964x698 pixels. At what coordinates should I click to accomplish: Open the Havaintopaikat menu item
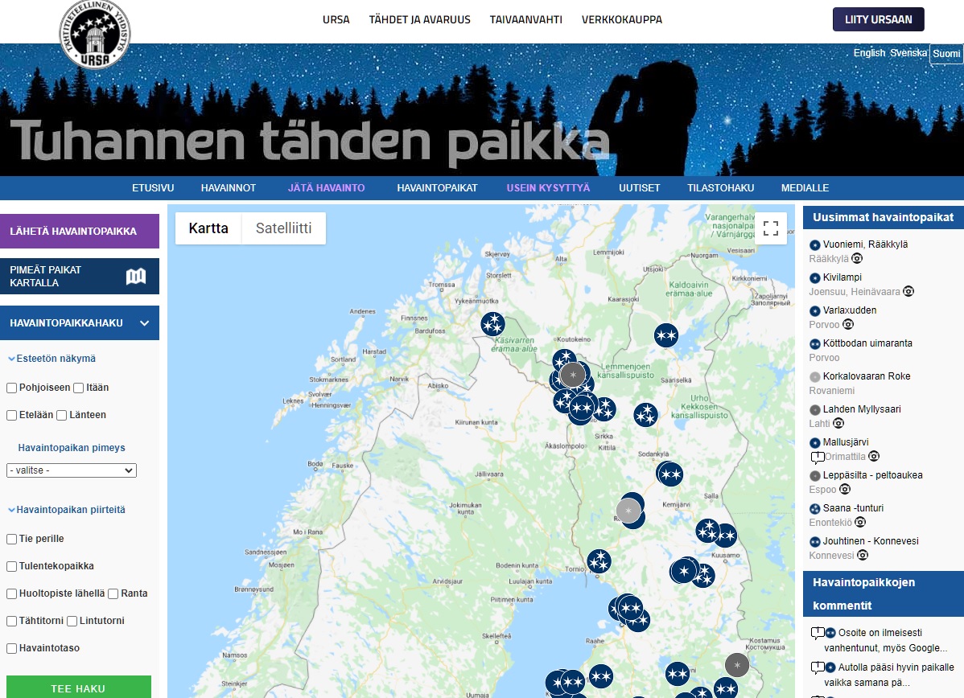[437, 188]
